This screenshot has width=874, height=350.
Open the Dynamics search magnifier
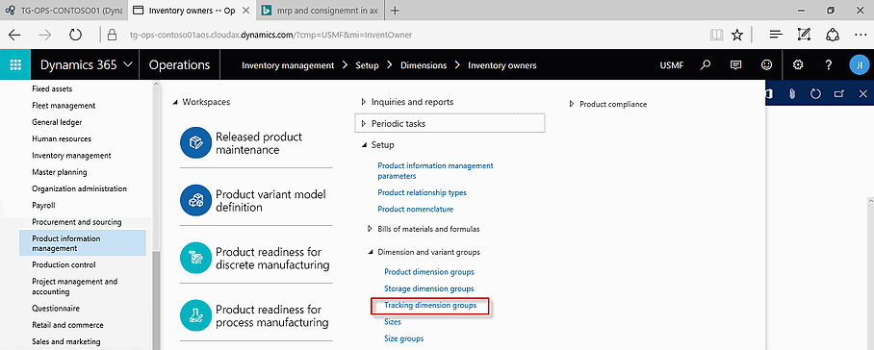point(706,65)
